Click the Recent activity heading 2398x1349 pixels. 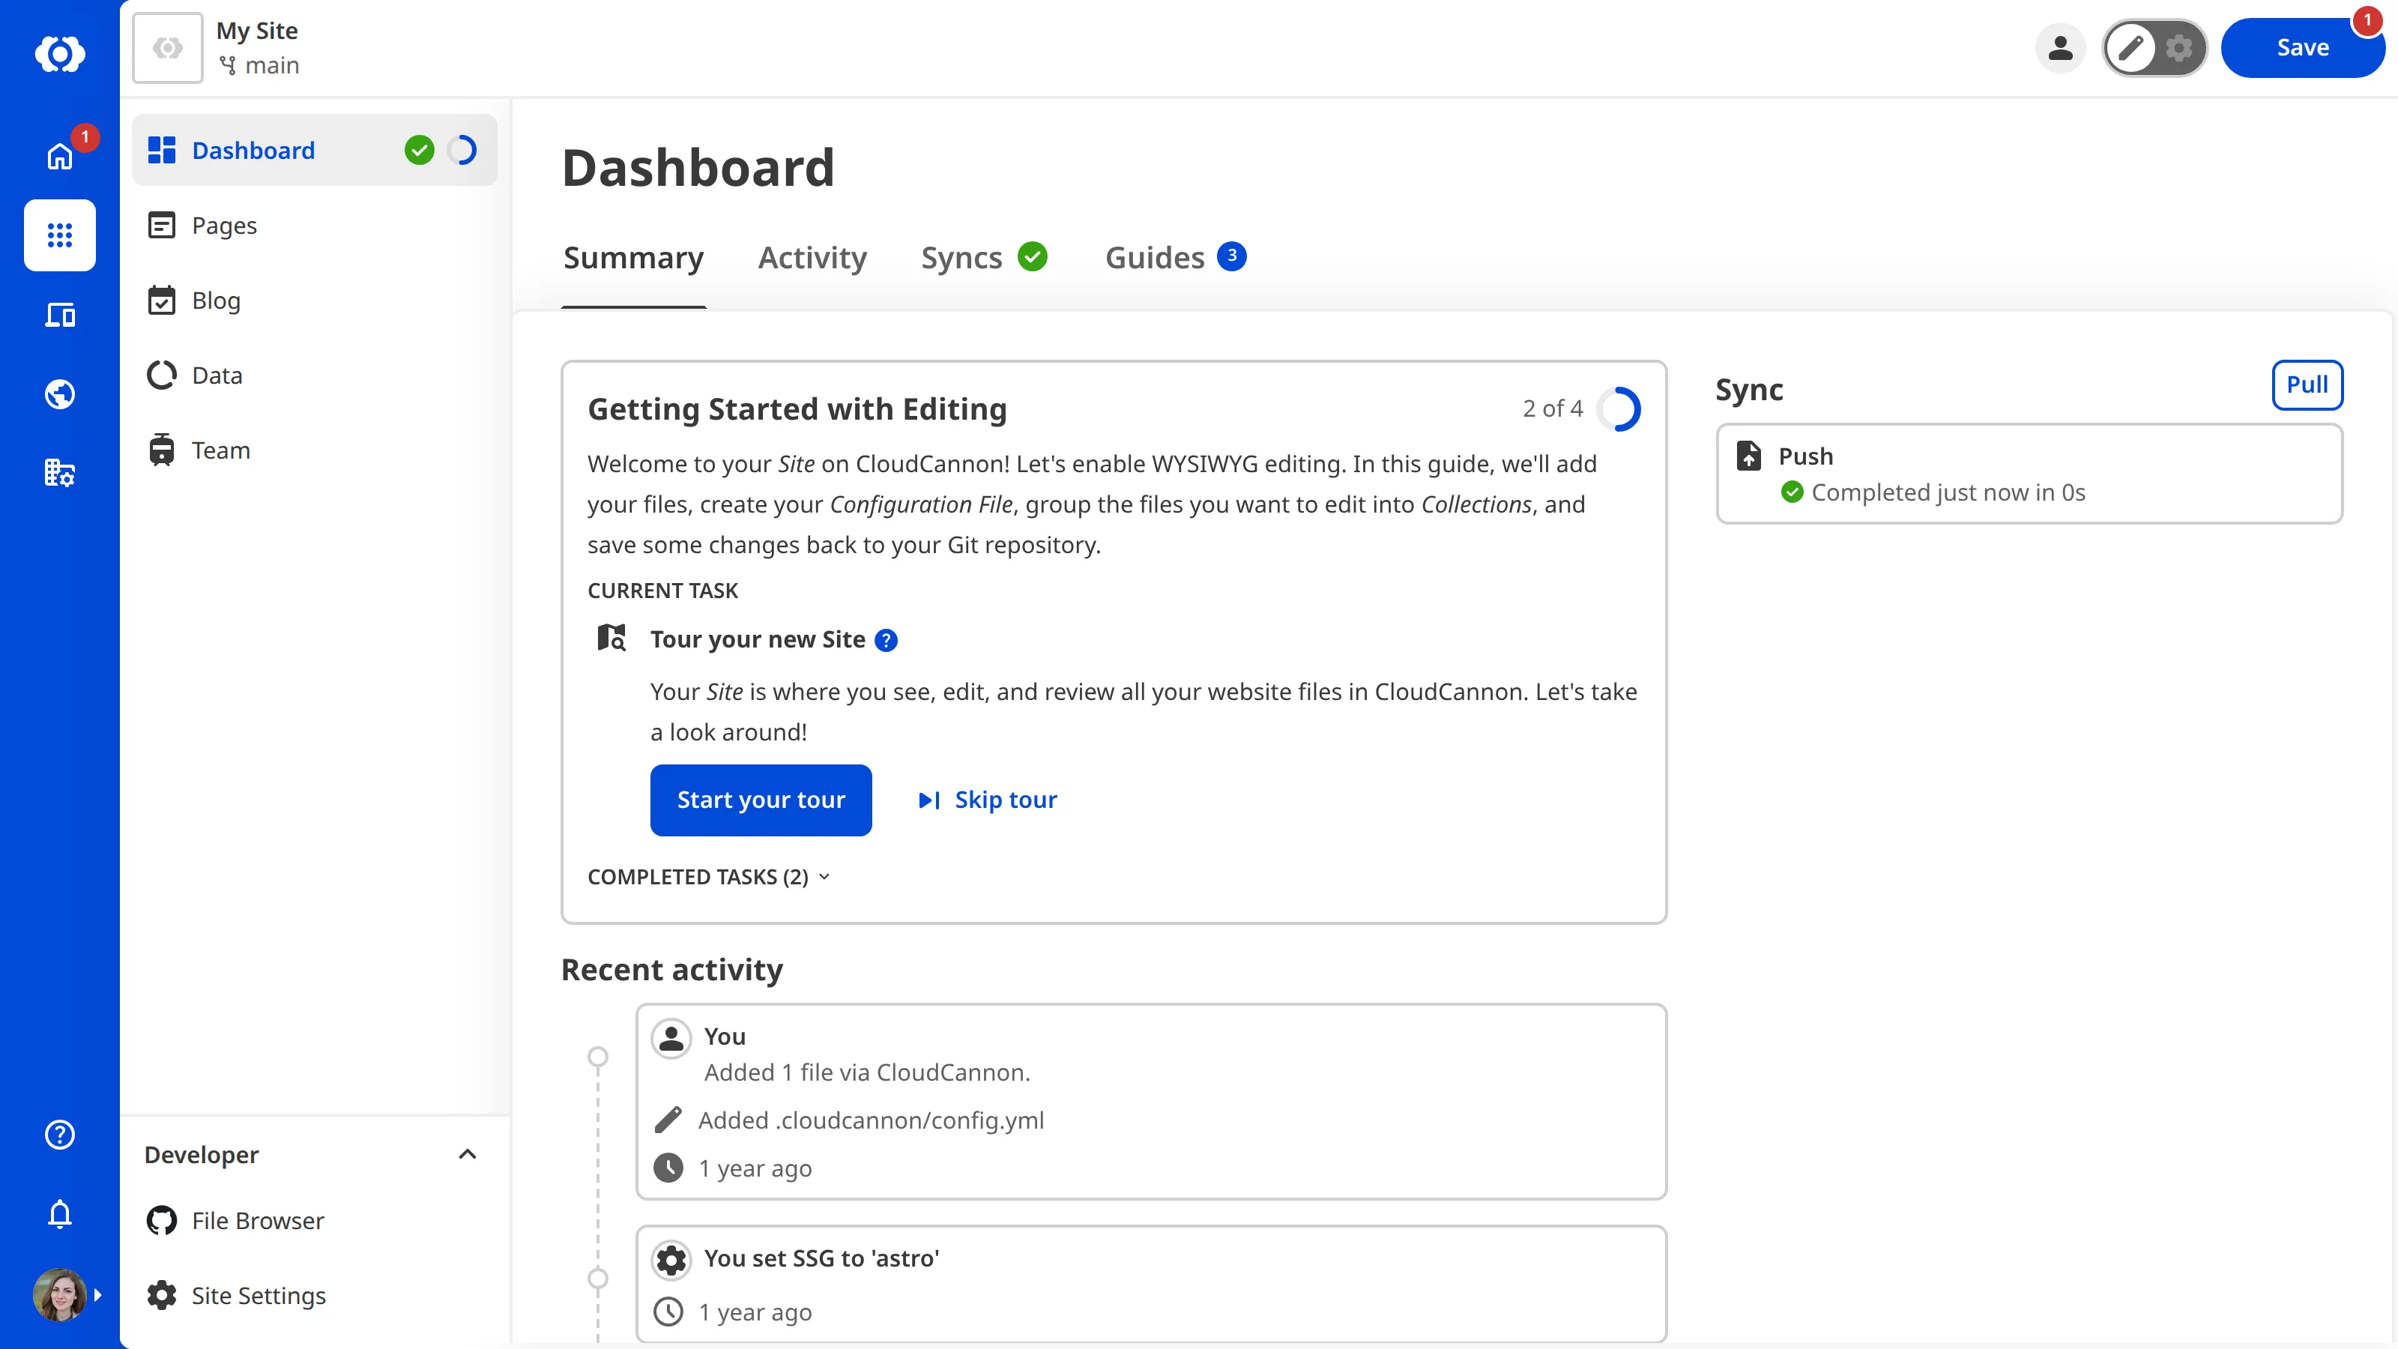click(671, 970)
